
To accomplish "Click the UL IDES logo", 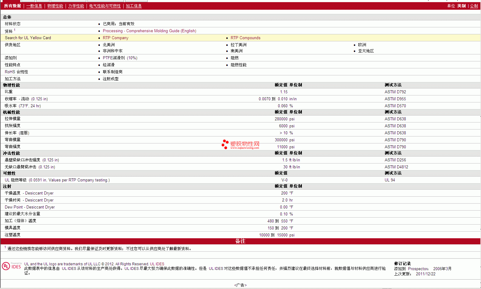I will (12, 266).
